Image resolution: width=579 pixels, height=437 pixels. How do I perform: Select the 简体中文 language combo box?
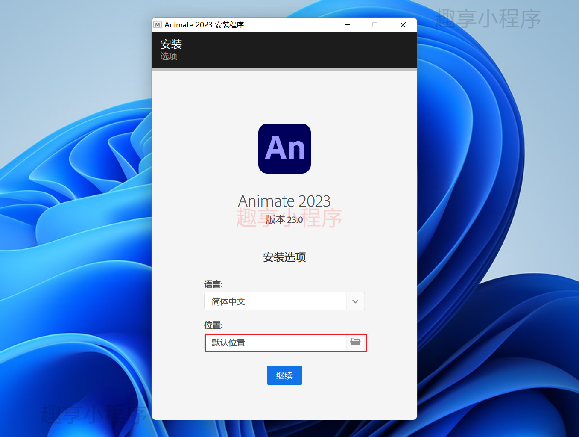click(x=284, y=301)
